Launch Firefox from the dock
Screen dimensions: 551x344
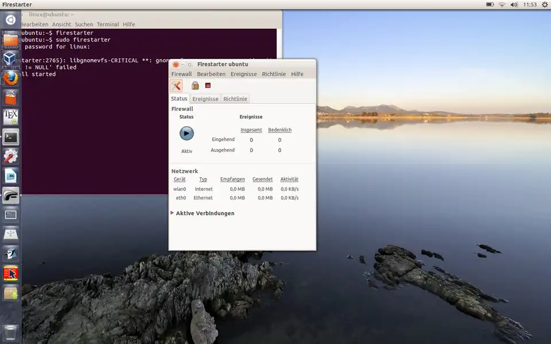10,78
